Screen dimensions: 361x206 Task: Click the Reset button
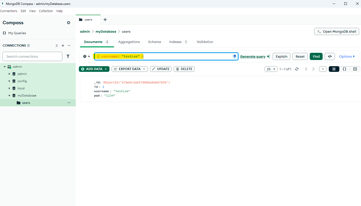[x=300, y=56]
